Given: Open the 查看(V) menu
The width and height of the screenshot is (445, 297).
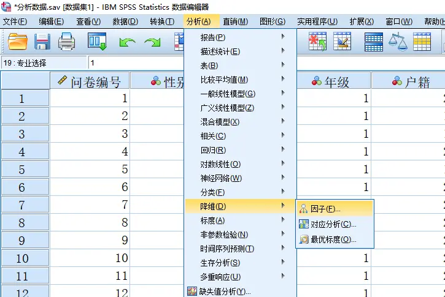Looking at the screenshot, I should pos(88,21).
